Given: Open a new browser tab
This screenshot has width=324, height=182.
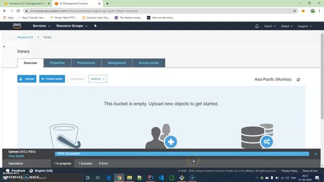Looking at the screenshot, I should point(107,4).
